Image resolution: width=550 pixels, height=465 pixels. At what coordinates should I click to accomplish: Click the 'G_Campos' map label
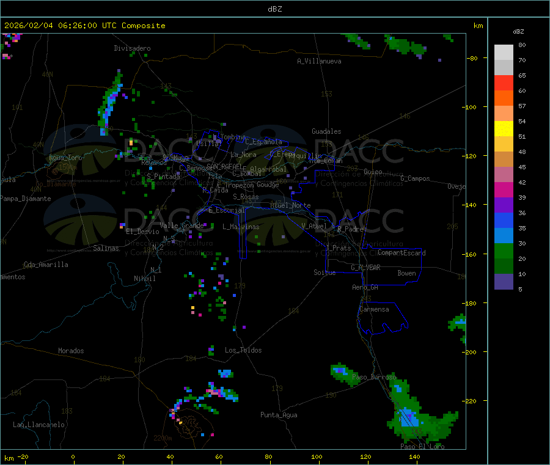415,178
